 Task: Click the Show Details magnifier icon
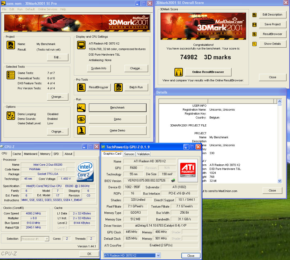pos(254,44)
